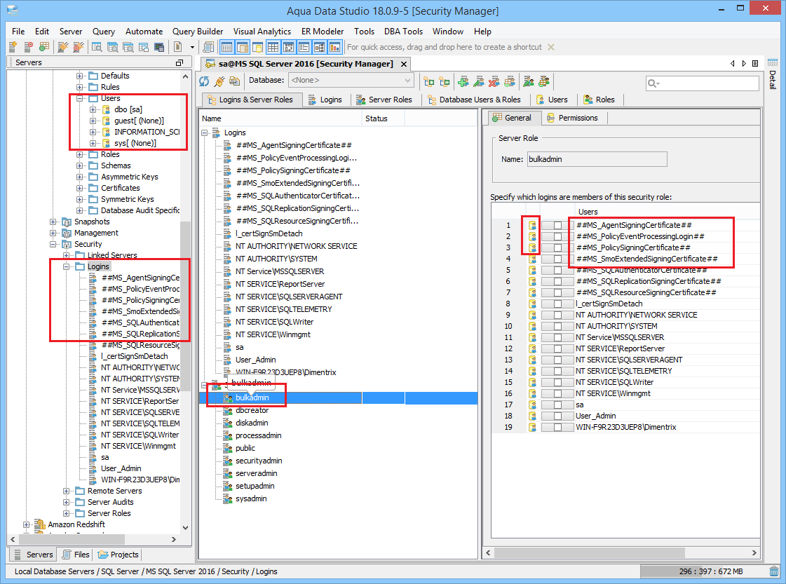Check membership box for NT SERVICE\SQLSERVERAGENT
The height and width of the screenshot is (584, 786).
[557, 360]
